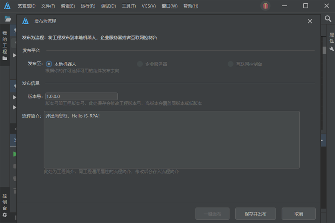The height and width of the screenshot is (223, 335).
Task: Open the 窗口(W) menu
Action: [170, 6]
